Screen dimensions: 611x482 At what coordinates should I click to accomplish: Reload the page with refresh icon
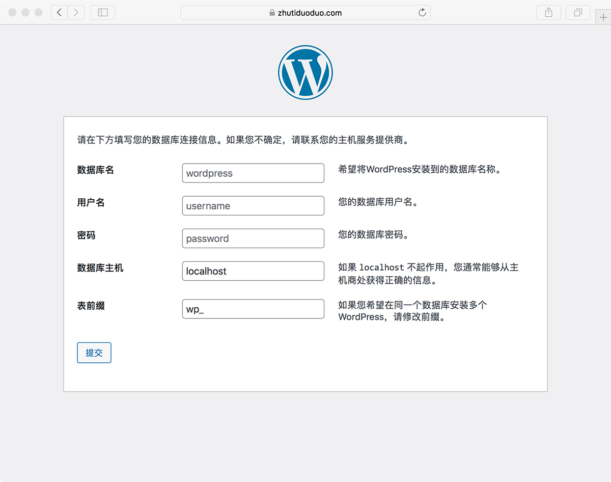pyautogui.click(x=422, y=13)
